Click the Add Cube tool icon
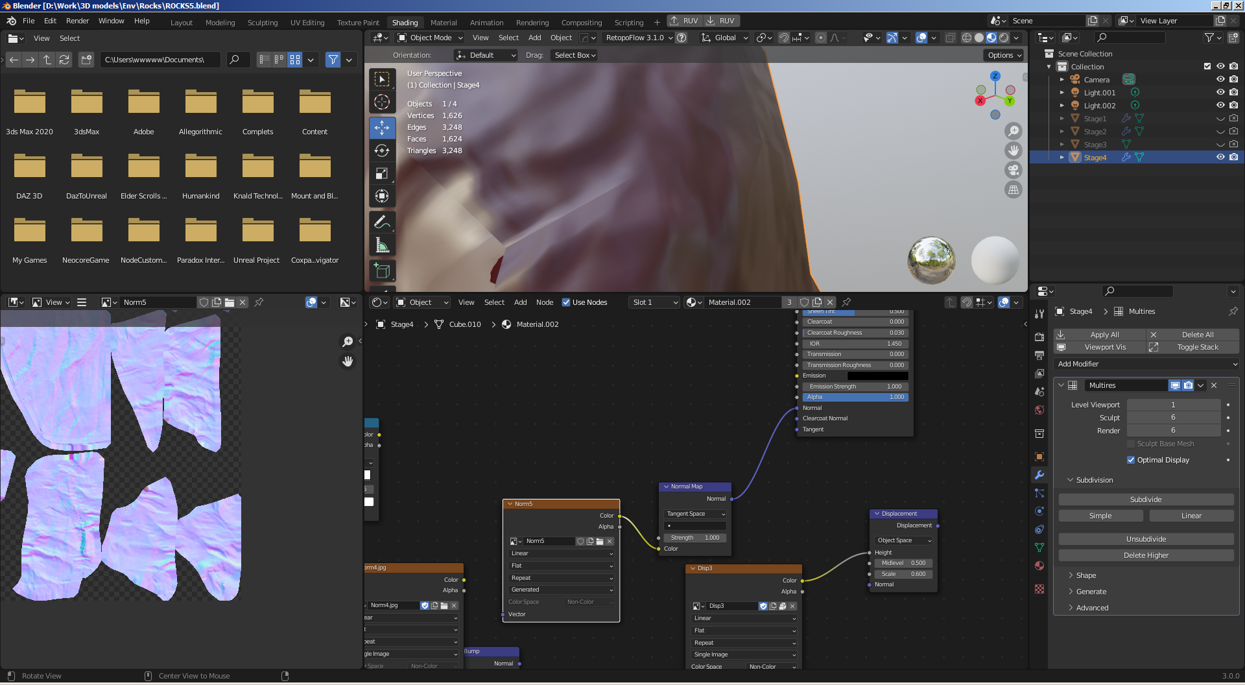This screenshot has height=685, width=1245. [x=382, y=270]
